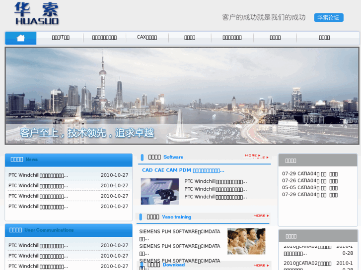This screenshot has height=270, width=361.
Task: Click the Software section heading
Action: (x=165, y=157)
